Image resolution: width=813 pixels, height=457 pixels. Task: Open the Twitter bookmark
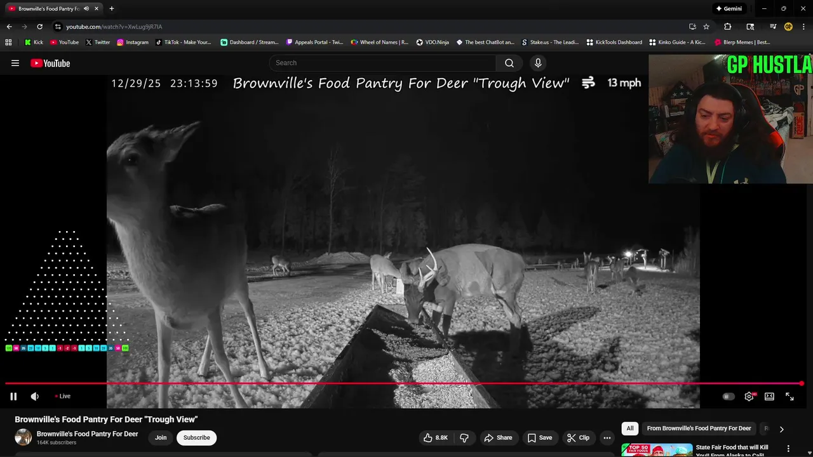click(98, 43)
